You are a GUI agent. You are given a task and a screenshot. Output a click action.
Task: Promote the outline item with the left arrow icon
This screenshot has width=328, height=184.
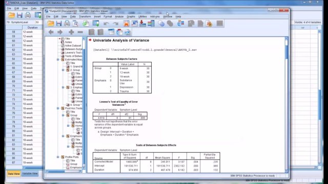click(x=51, y=32)
